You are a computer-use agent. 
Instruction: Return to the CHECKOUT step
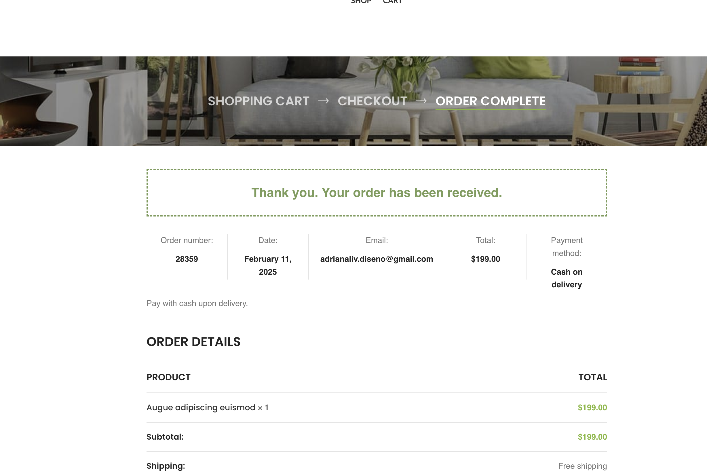[372, 101]
